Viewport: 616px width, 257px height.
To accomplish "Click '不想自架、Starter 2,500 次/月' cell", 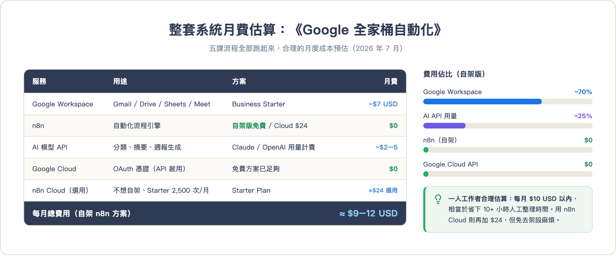I will tap(161, 190).
